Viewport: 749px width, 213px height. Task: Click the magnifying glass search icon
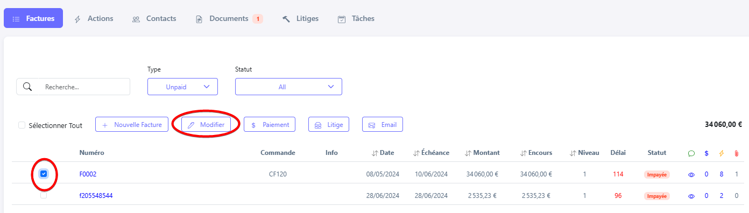[27, 87]
